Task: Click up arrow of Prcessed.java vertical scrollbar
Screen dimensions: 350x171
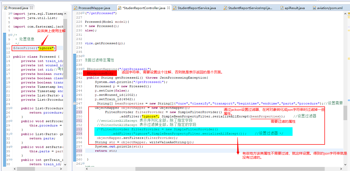Action: [x=65, y=14]
